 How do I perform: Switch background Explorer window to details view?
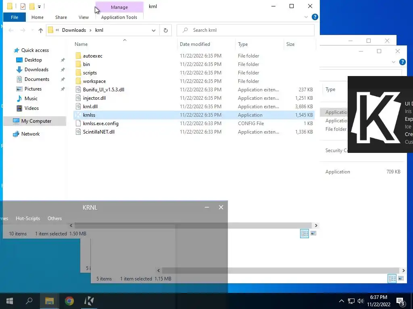click(x=392, y=278)
